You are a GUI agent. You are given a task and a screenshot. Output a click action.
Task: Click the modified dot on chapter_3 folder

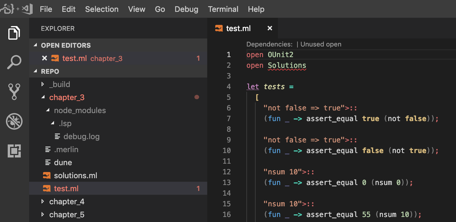(x=197, y=97)
